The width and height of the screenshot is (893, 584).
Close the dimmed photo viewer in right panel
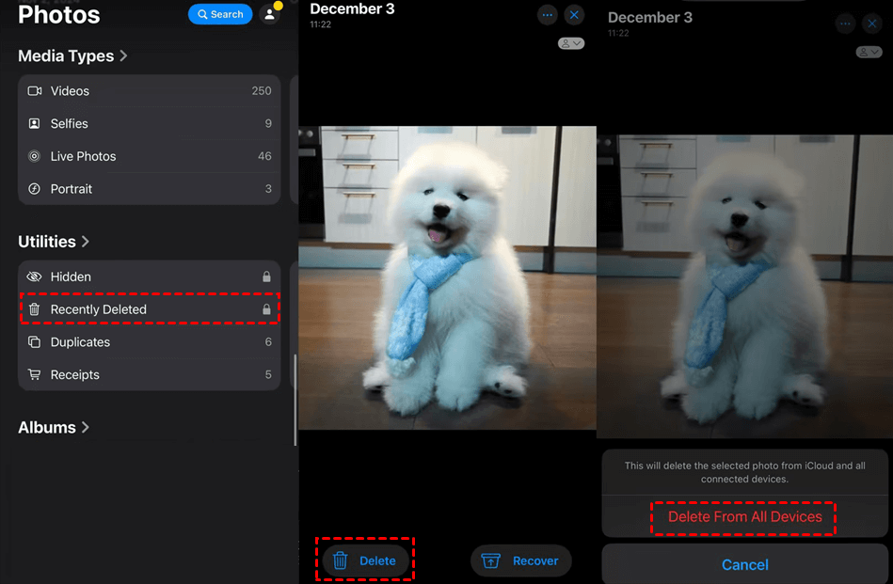[872, 24]
